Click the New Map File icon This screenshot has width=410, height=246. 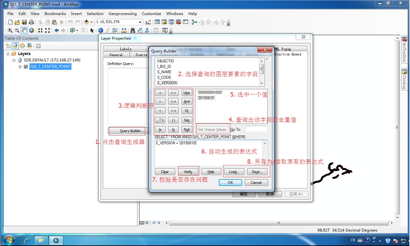(10, 22)
